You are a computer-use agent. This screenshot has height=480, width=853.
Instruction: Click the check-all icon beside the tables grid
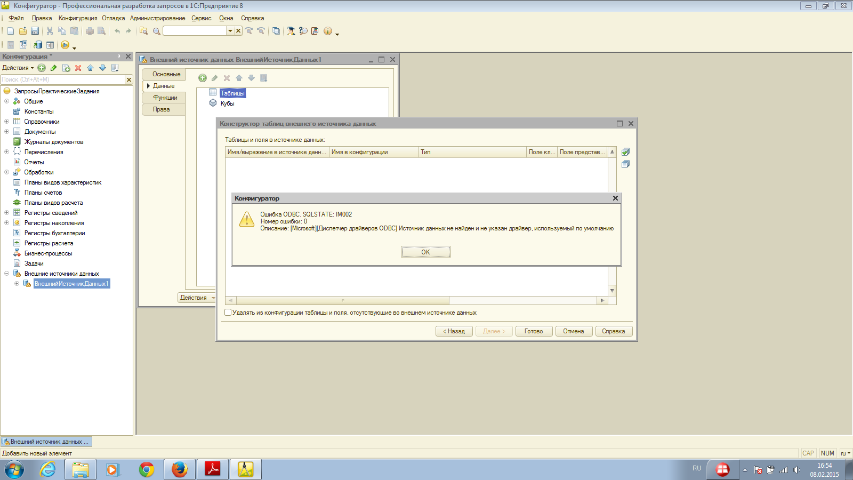[x=625, y=152]
